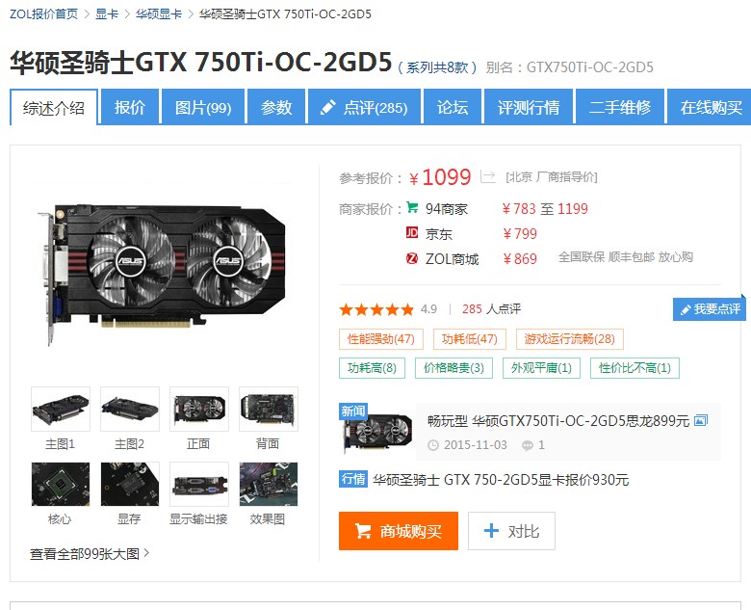Click the share arrow icon beside price 1099
This screenshot has width=751, height=610.
click(x=487, y=176)
